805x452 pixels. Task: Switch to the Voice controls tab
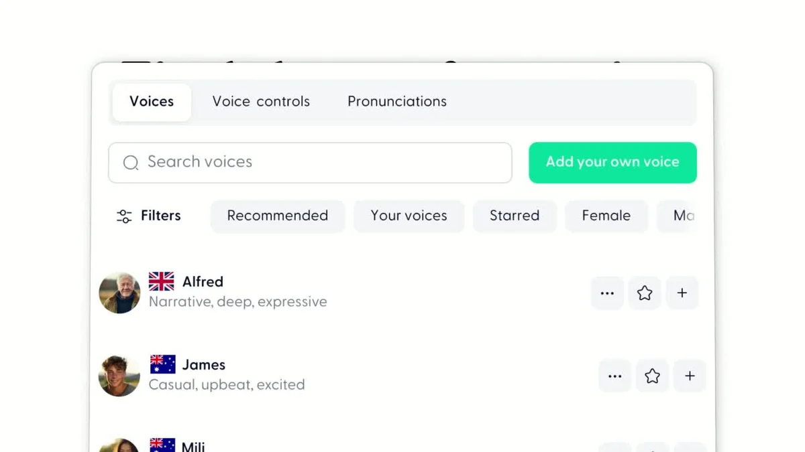261,101
